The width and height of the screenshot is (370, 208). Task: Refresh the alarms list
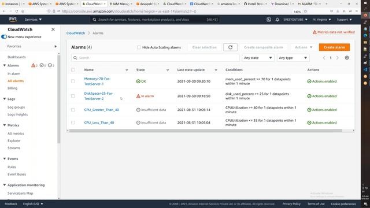point(230,47)
